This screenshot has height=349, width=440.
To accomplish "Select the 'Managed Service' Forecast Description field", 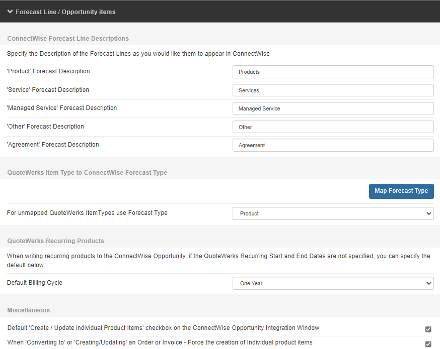I will pos(333,108).
